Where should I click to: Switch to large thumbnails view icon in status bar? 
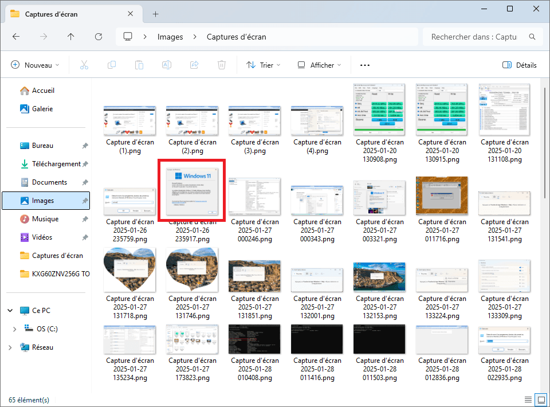click(541, 400)
